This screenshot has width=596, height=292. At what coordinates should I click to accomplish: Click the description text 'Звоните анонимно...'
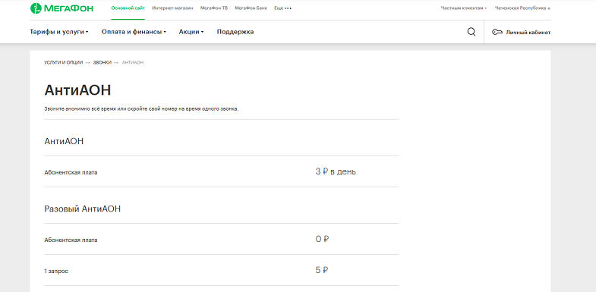tap(141, 109)
